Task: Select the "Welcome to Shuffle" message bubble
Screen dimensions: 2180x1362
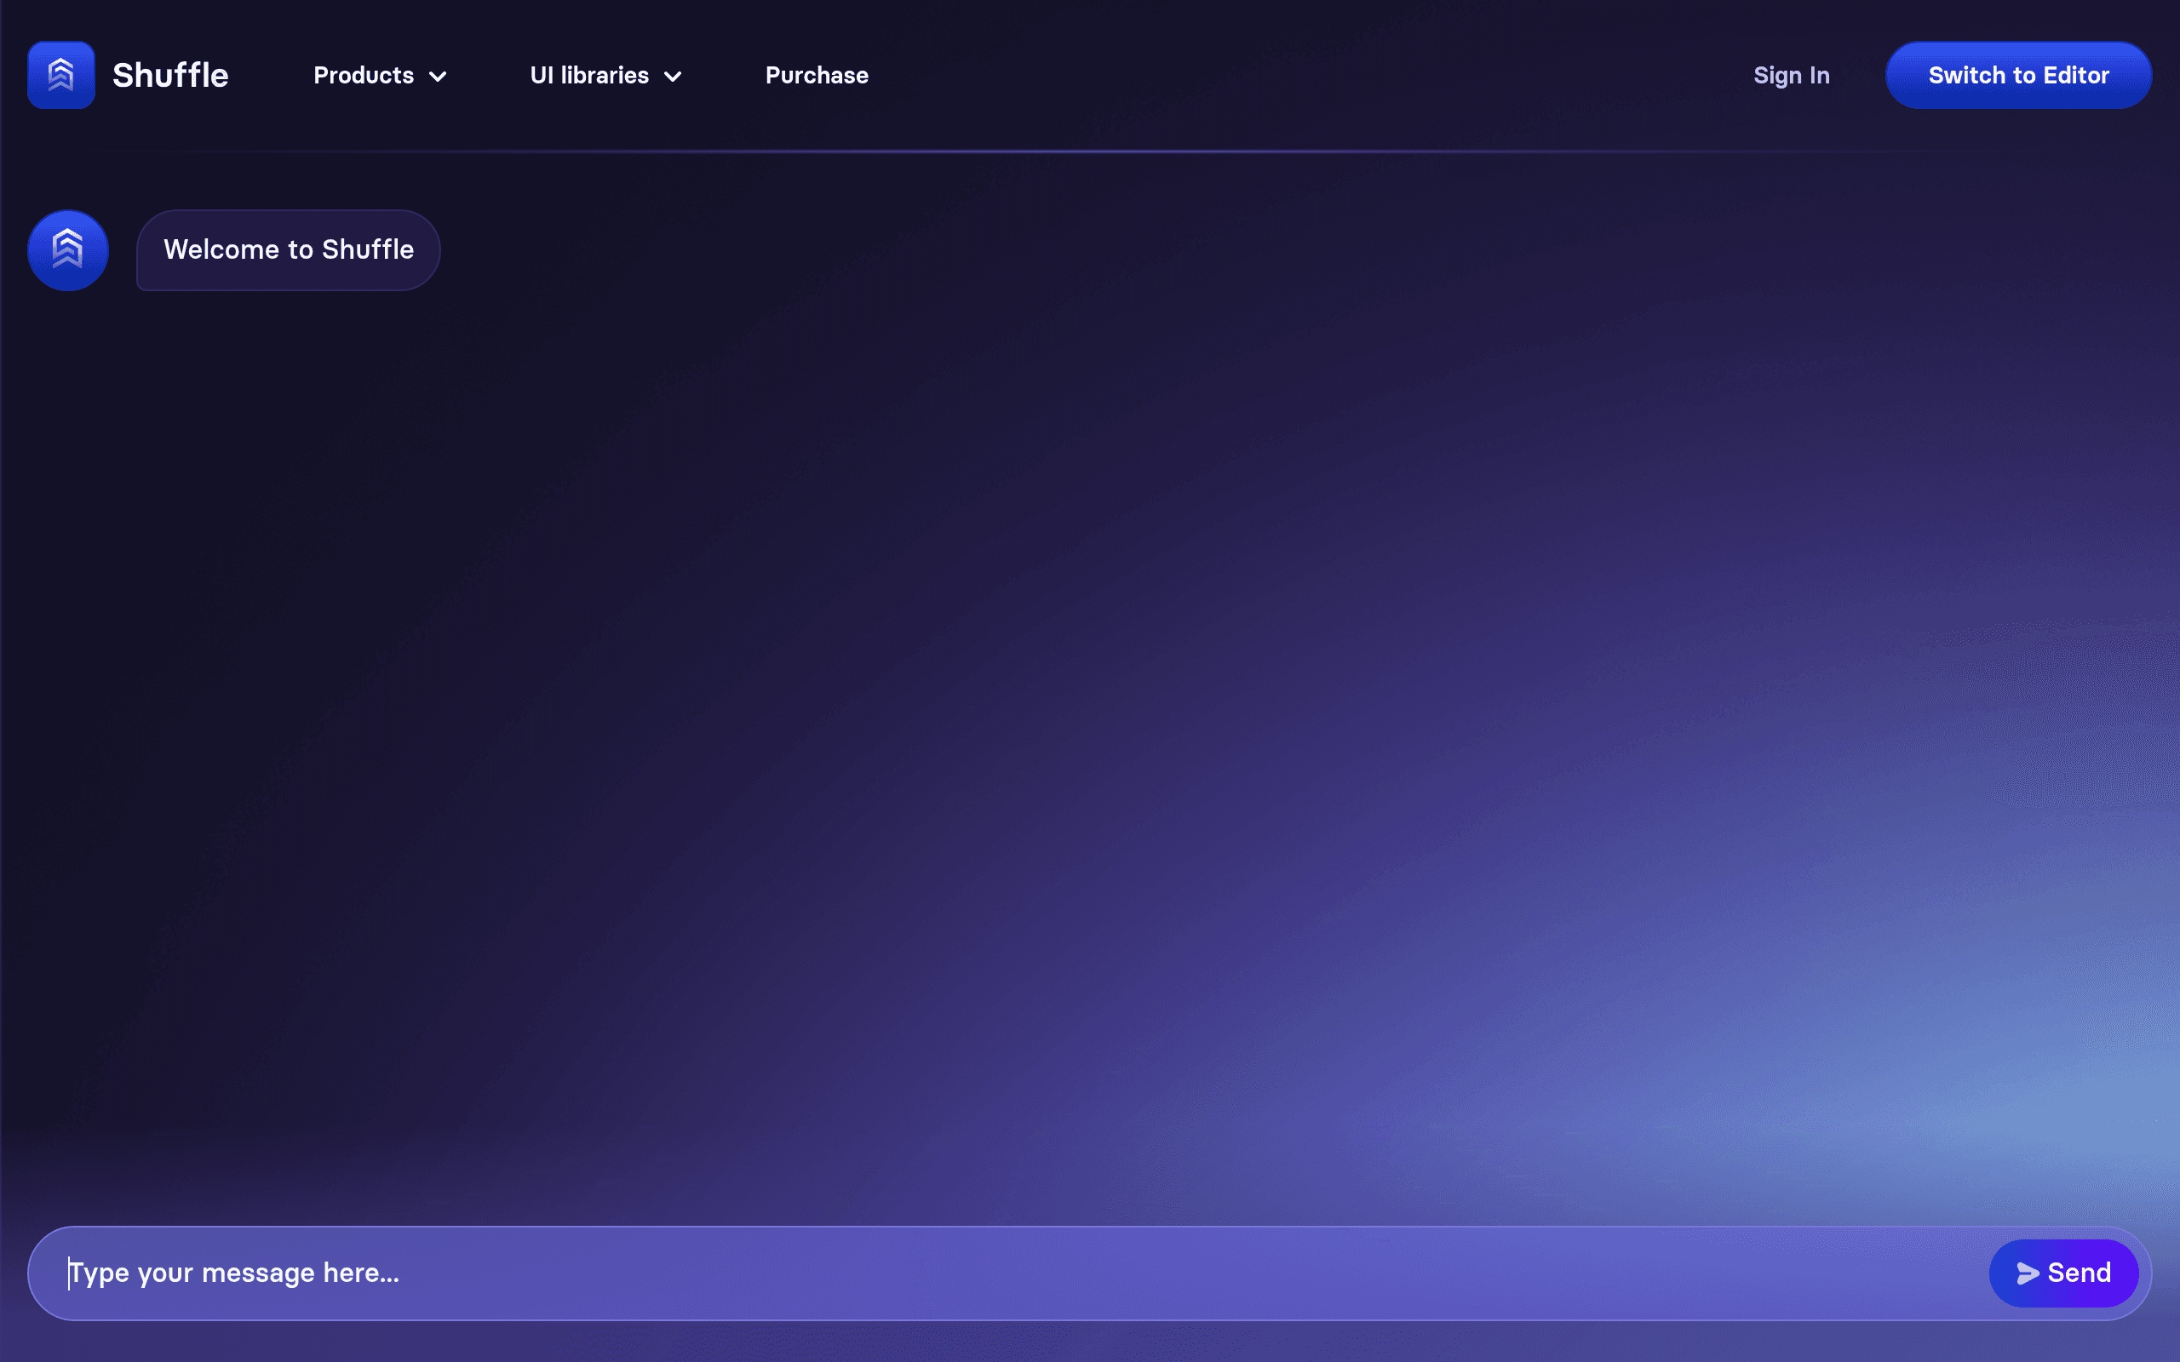Action: 289,250
